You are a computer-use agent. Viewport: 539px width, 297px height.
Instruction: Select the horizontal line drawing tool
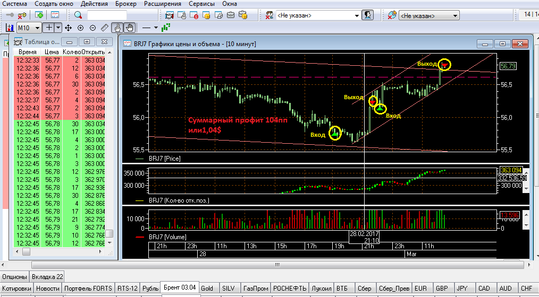point(146,28)
